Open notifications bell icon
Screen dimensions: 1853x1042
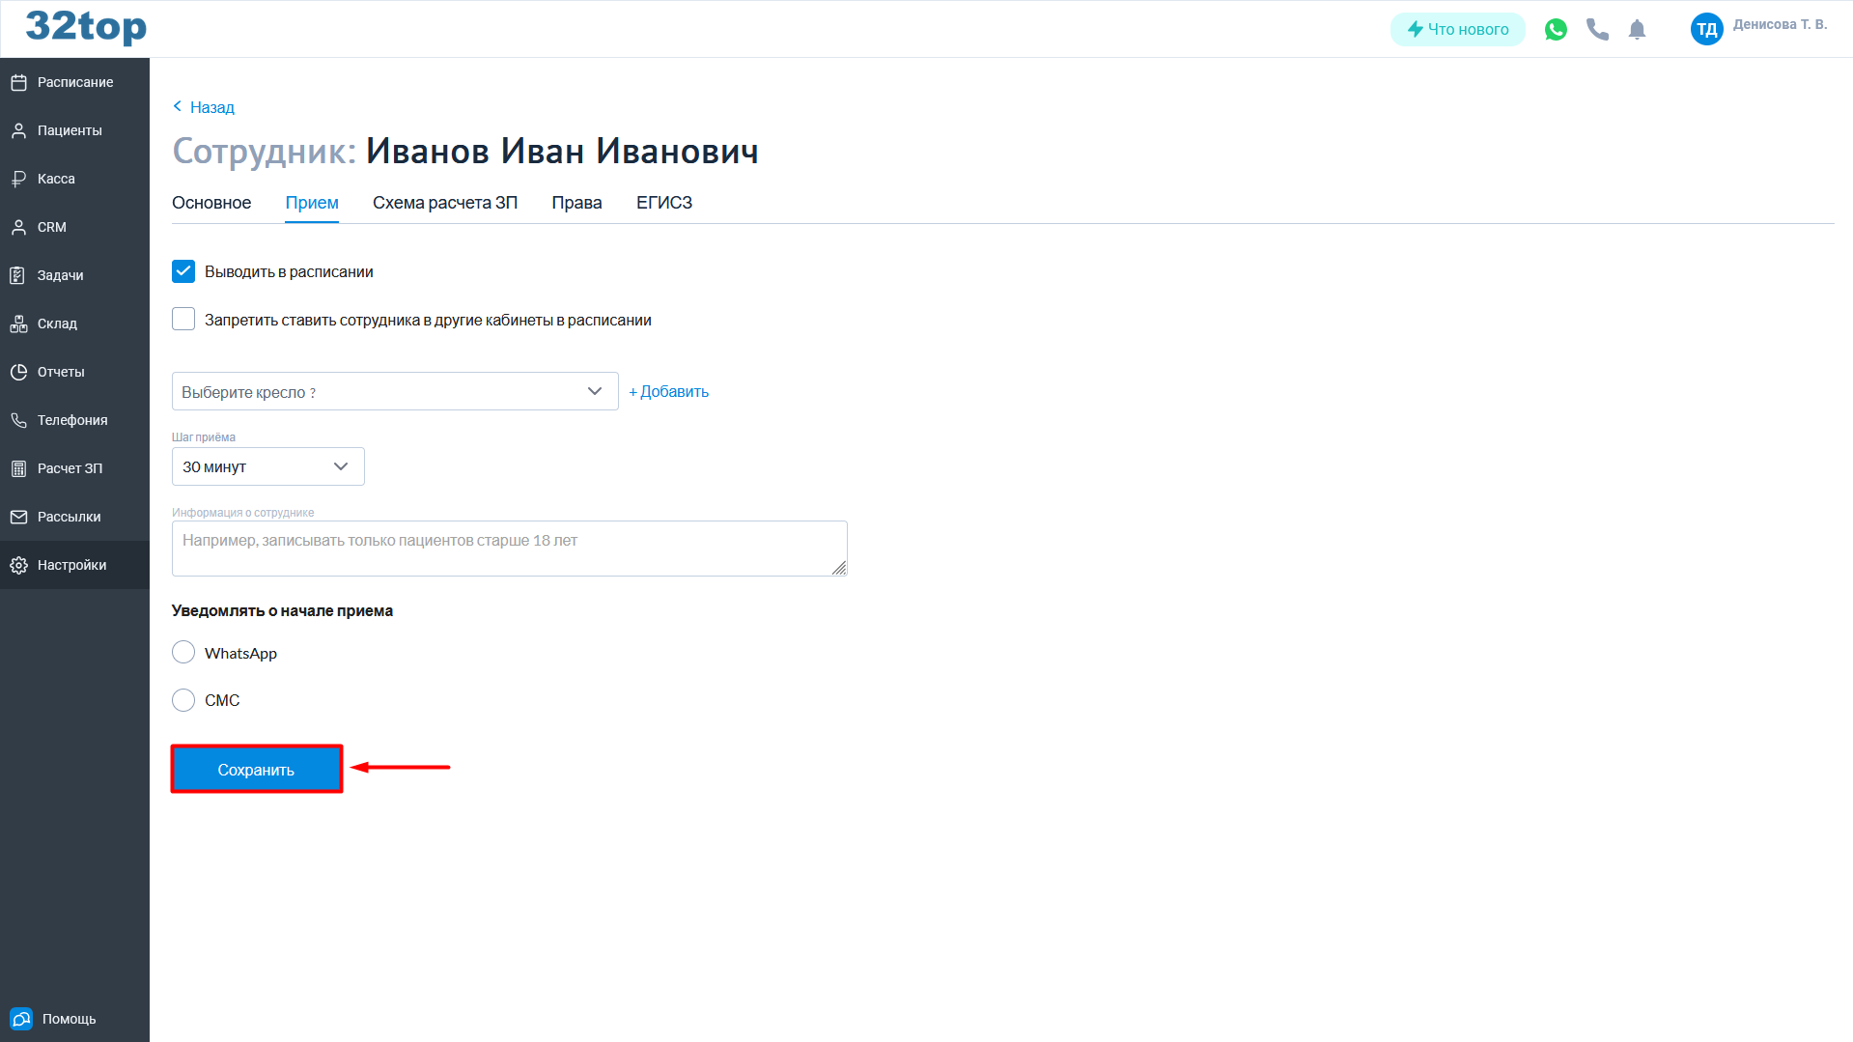[1637, 30]
